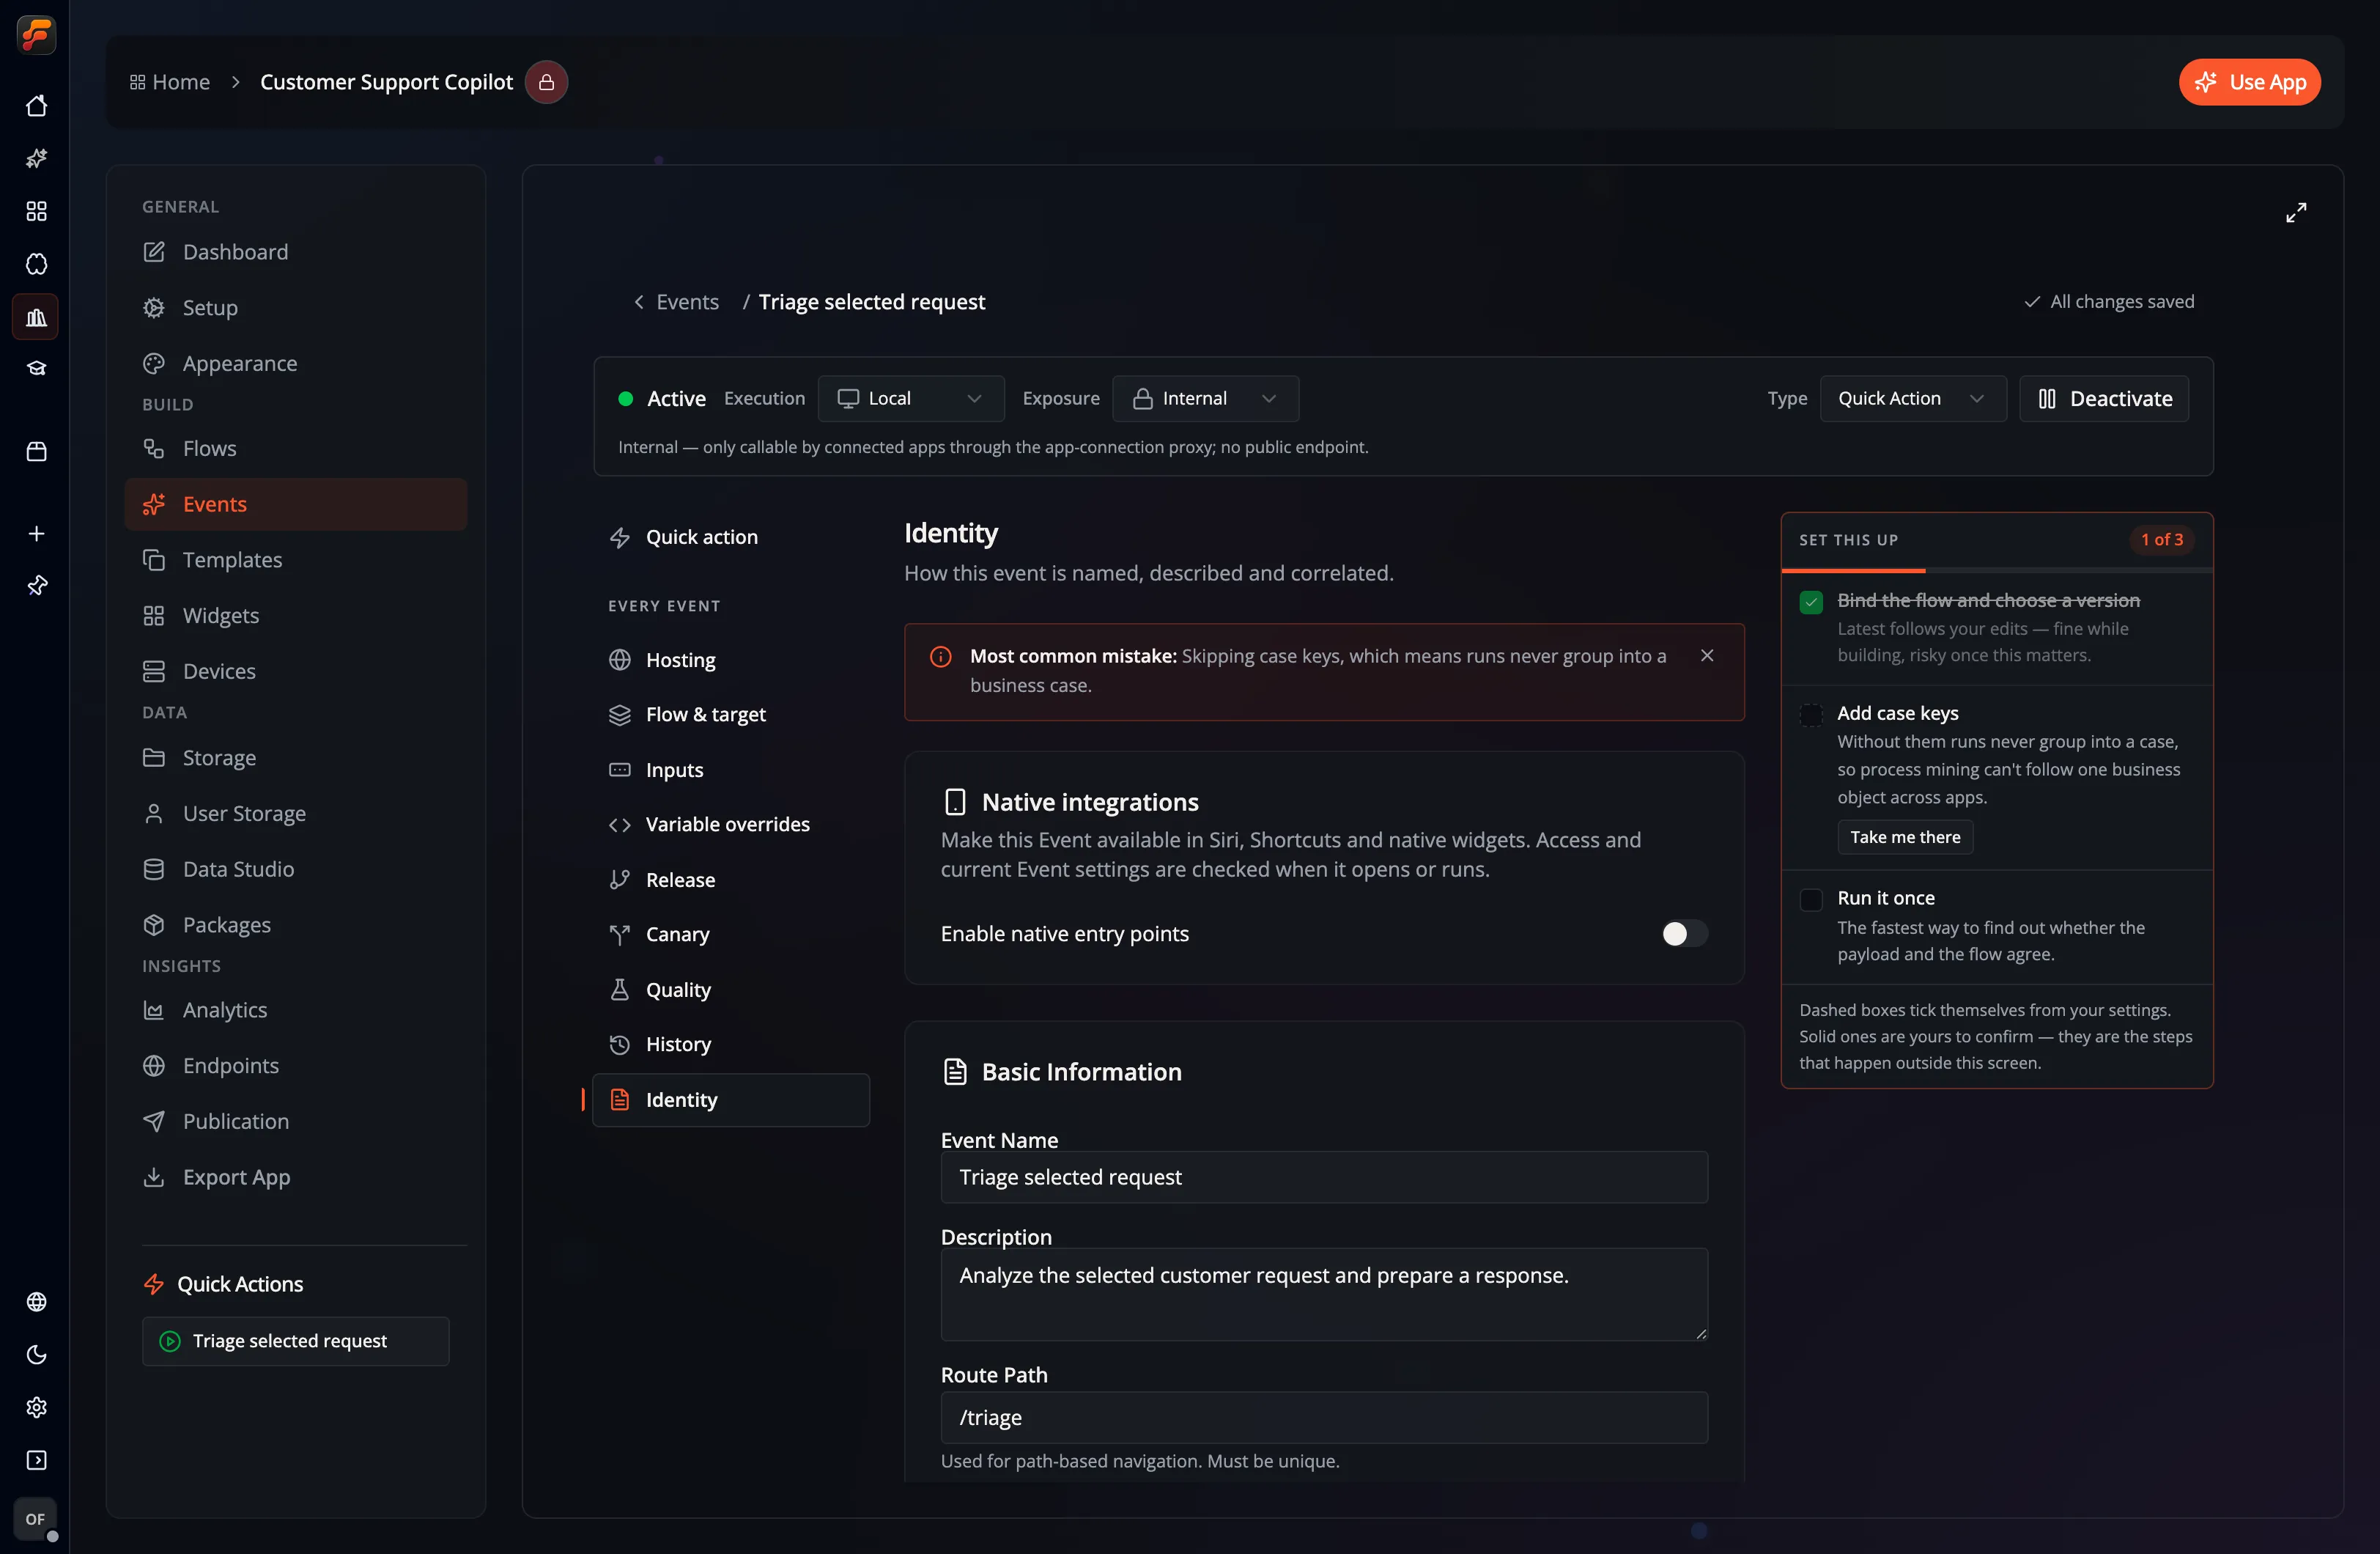This screenshot has height=1554, width=2380.
Task: Click the sidebar collapse icon in left rail
Action: click(36, 1461)
